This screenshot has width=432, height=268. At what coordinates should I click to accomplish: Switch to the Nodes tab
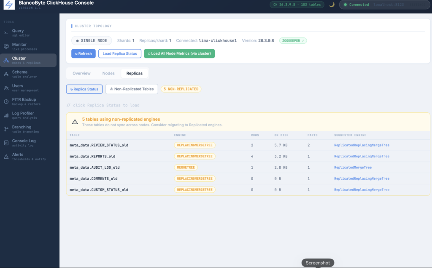108,73
